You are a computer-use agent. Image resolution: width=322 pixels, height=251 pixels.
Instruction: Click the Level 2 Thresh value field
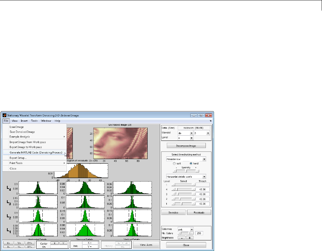coord(203,199)
